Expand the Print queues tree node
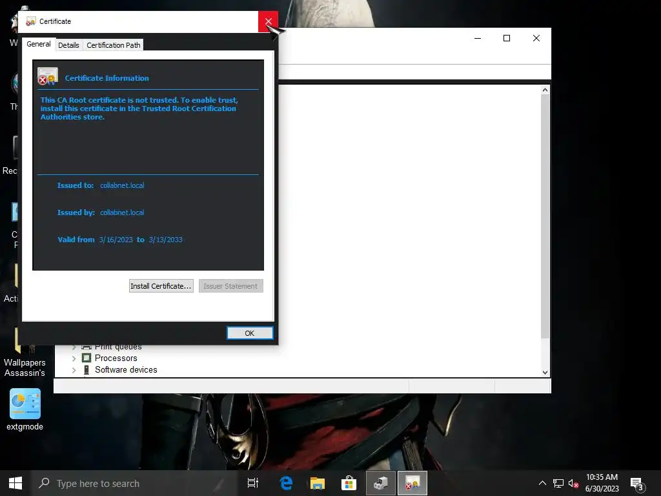The width and height of the screenshot is (661, 496). pyautogui.click(x=74, y=347)
